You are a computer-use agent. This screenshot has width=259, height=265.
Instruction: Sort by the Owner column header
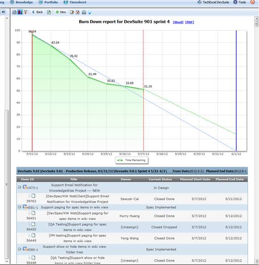click(x=126, y=179)
